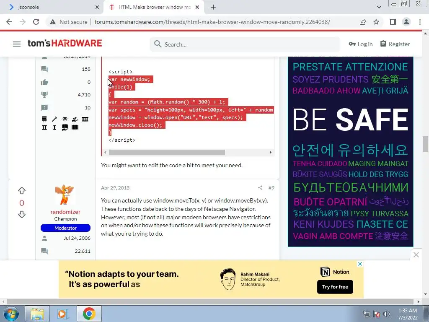This screenshot has height=322, width=429.
Task: Click code block's left scroll arrow
Action: point(105,153)
